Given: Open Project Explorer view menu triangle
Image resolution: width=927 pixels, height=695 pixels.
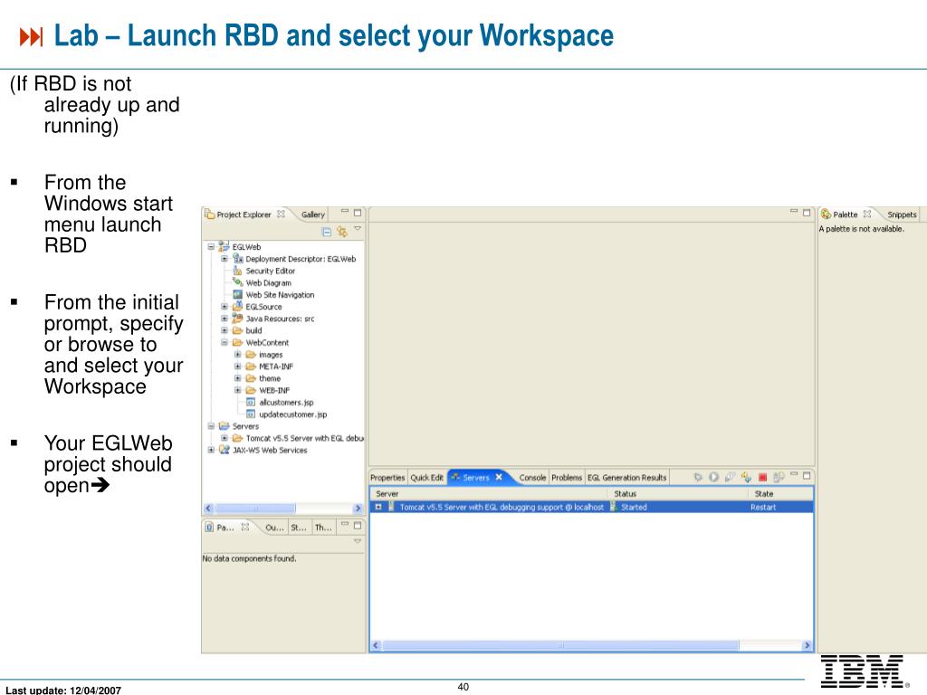Looking at the screenshot, I should pos(357,229).
